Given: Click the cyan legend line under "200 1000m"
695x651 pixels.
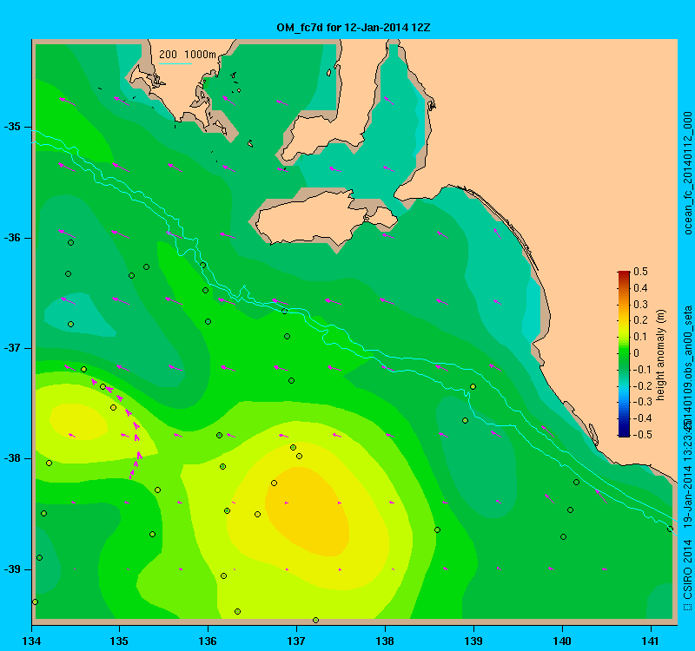Looking at the screenshot, I should tap(175, 63).
